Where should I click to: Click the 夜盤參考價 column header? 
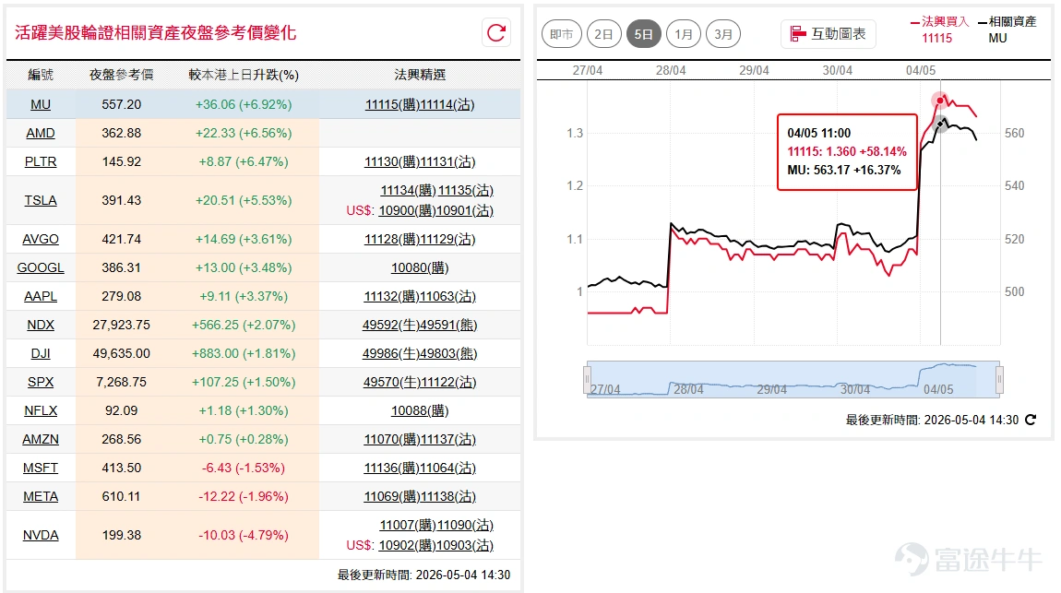point(122,75)
